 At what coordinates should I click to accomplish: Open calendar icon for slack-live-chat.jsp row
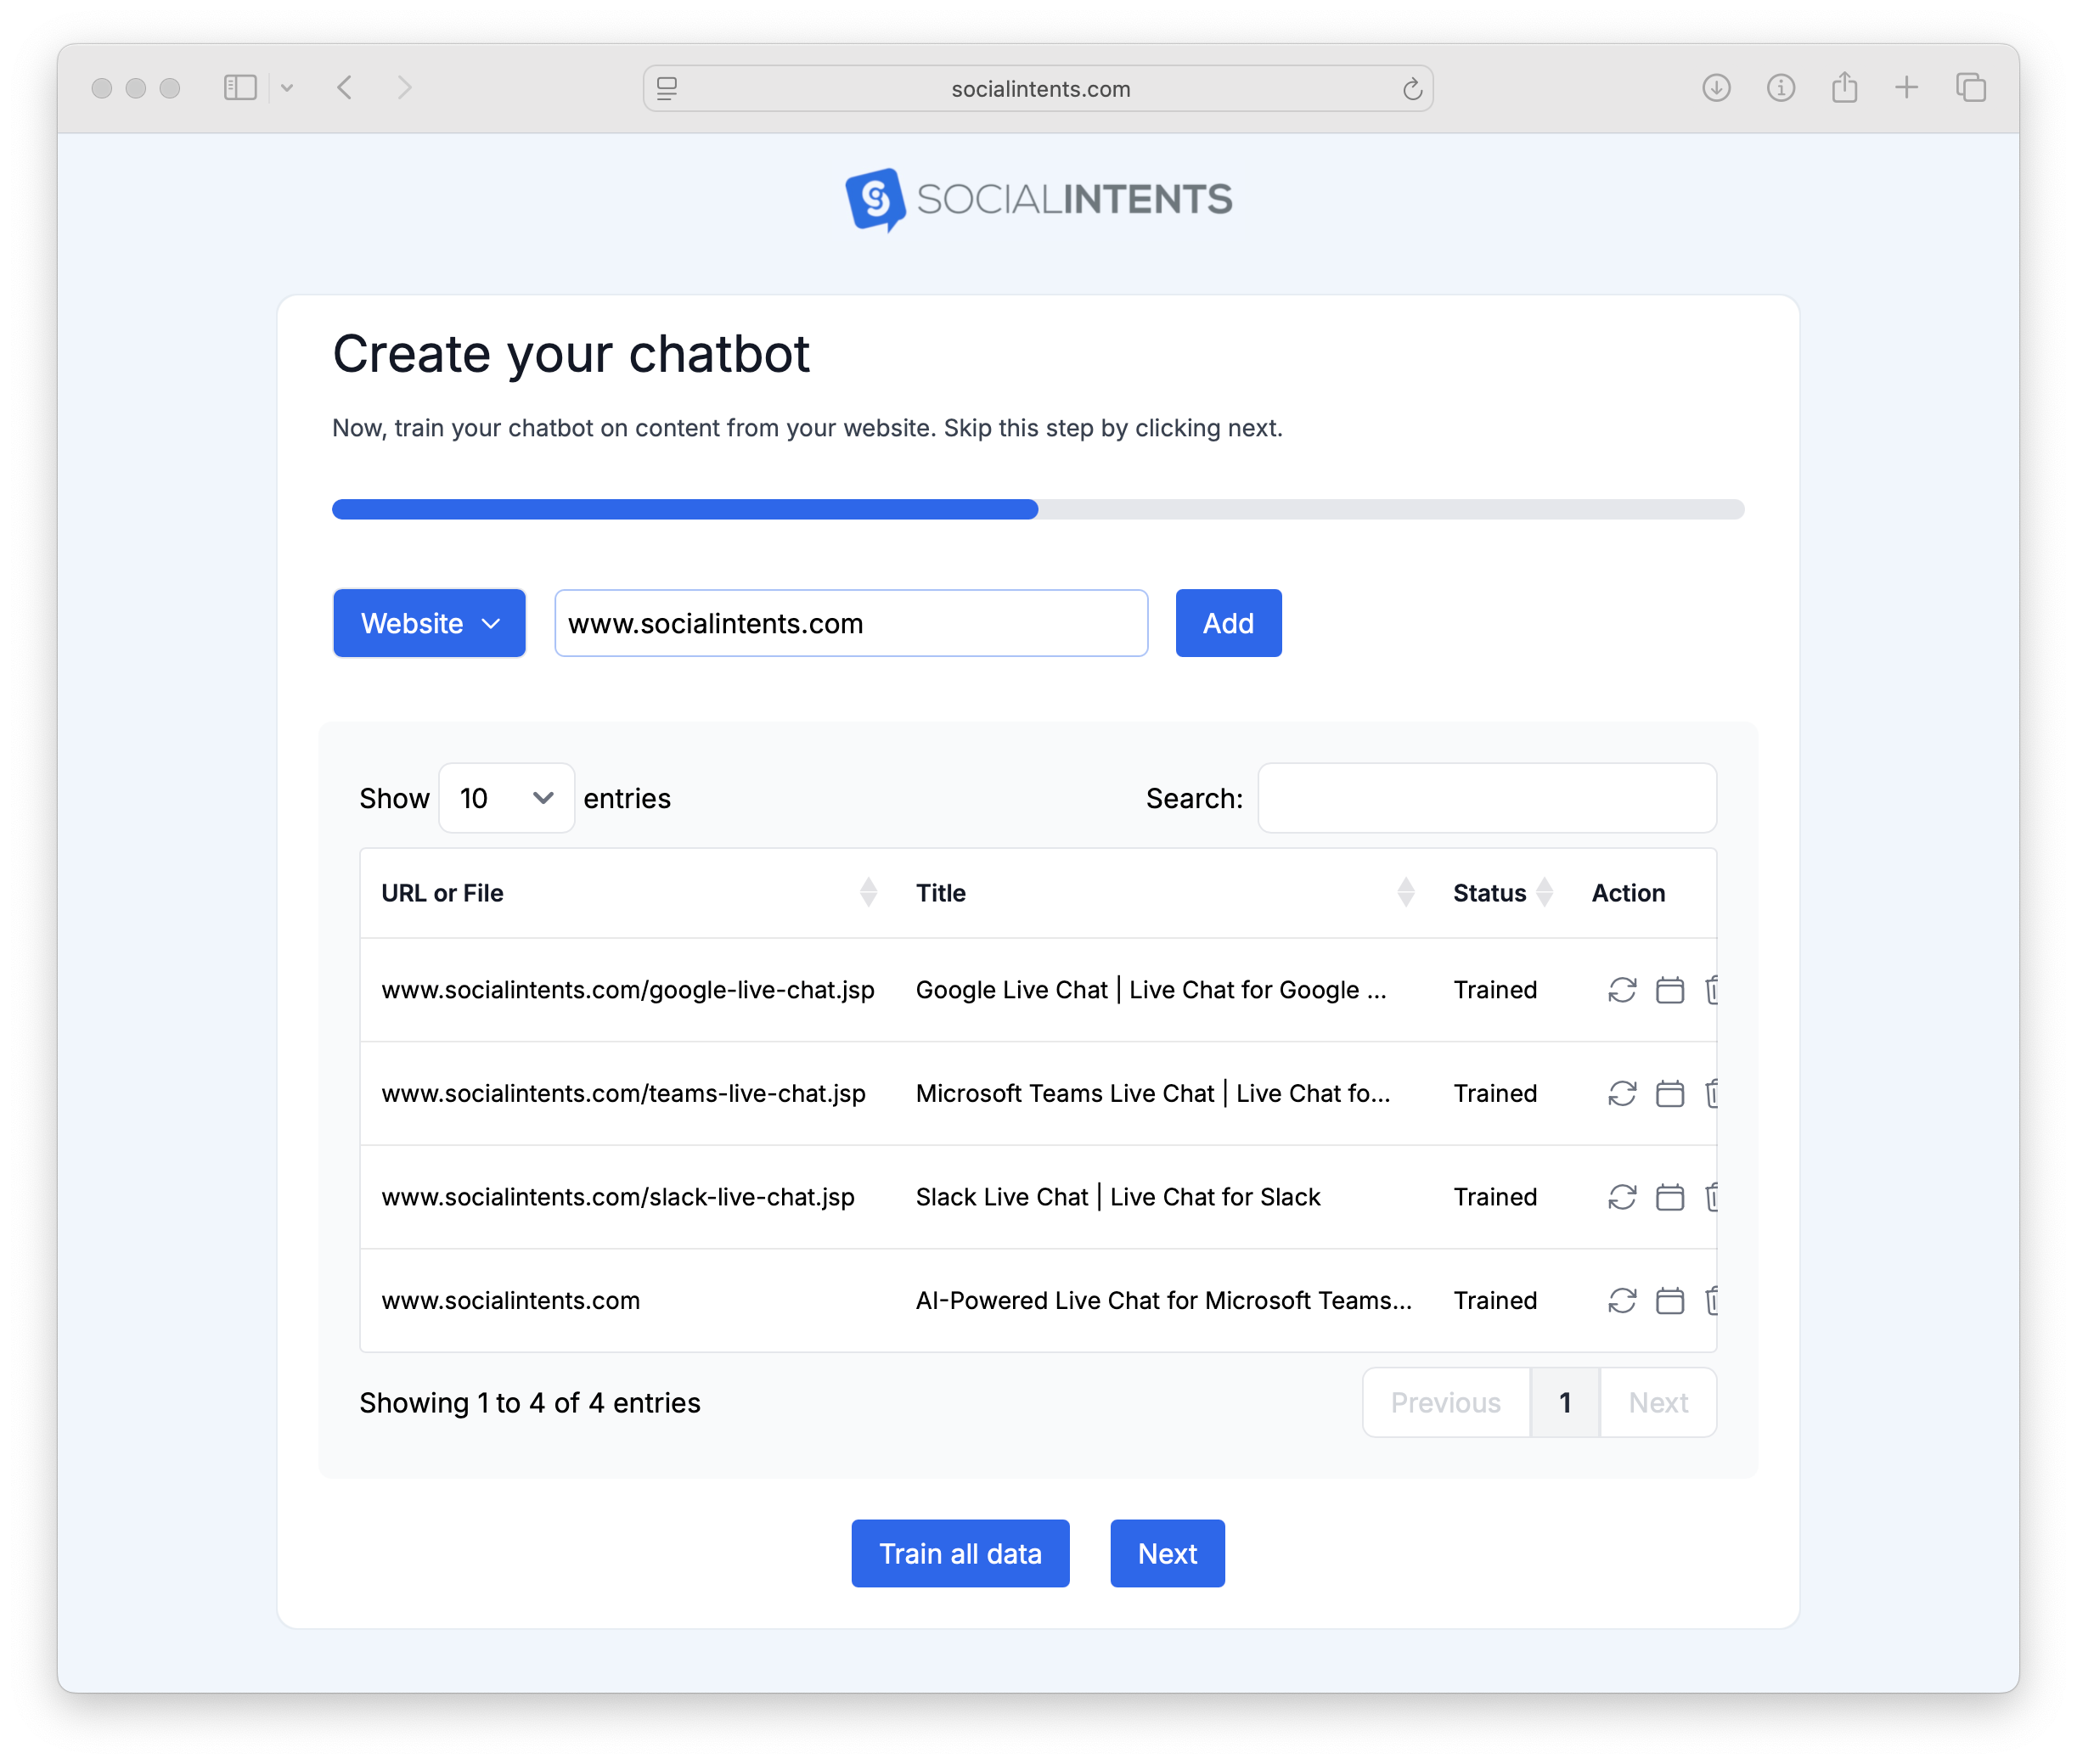pyautogui.click(x=1669, y=1197)
